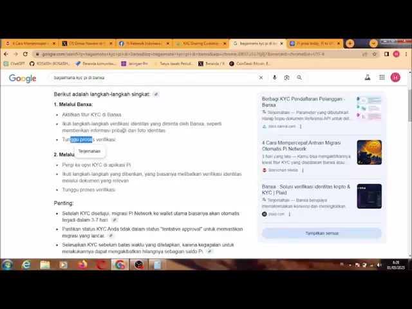Viewport: 412px width, 309px height.
Task: Open options dots next to Blockchain Media
Action: point(303,171)
